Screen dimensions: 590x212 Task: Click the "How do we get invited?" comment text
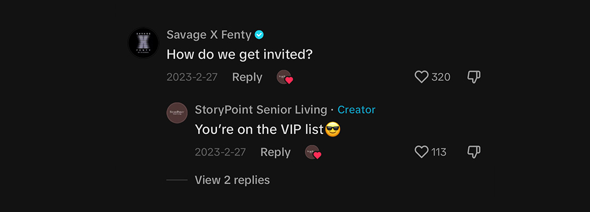(x=240, y=55)
